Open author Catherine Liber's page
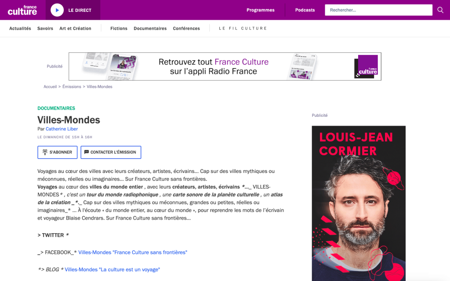 point(62,129)
